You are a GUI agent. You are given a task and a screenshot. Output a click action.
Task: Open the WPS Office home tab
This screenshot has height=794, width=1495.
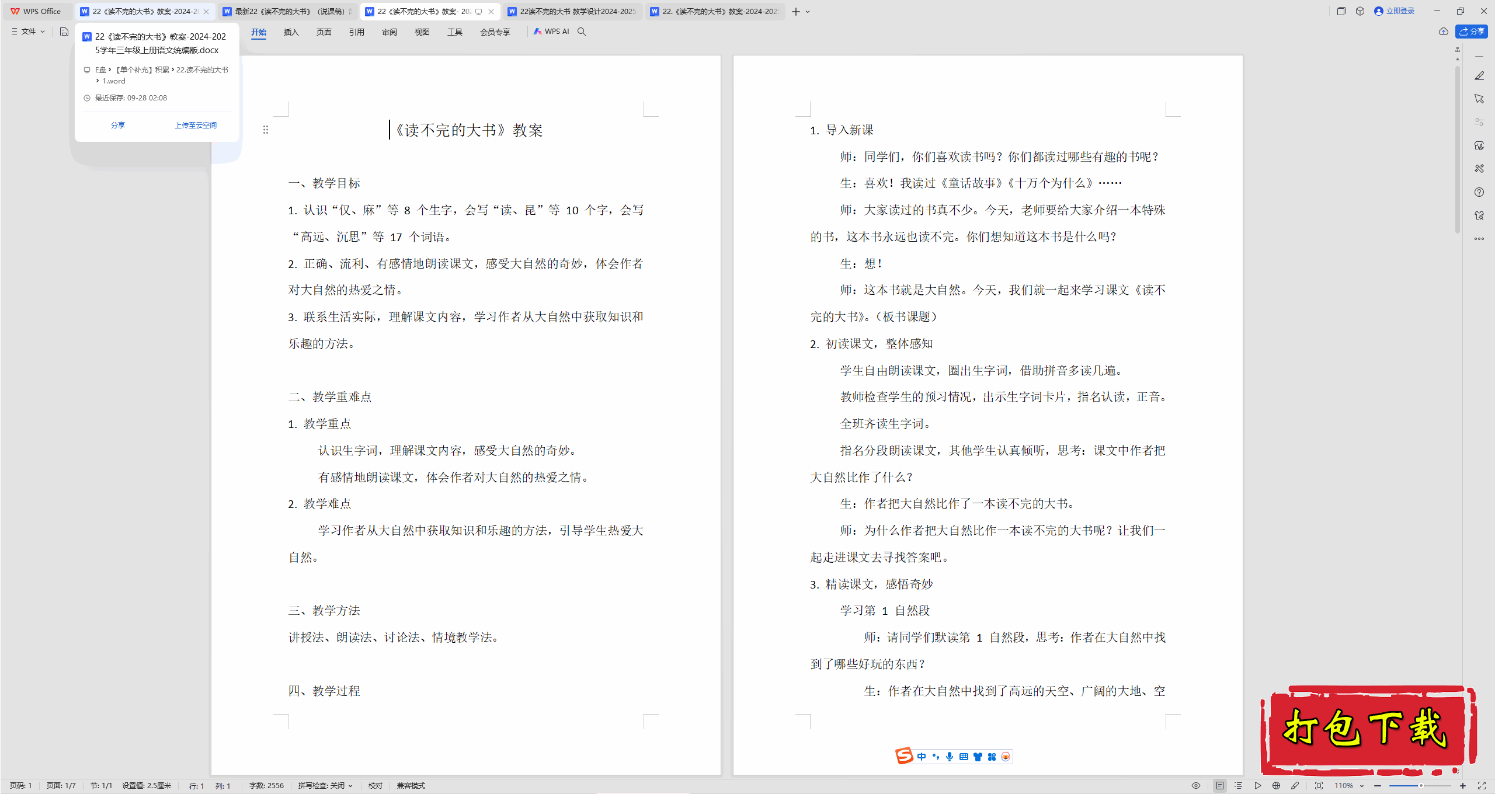pos(36,11)
